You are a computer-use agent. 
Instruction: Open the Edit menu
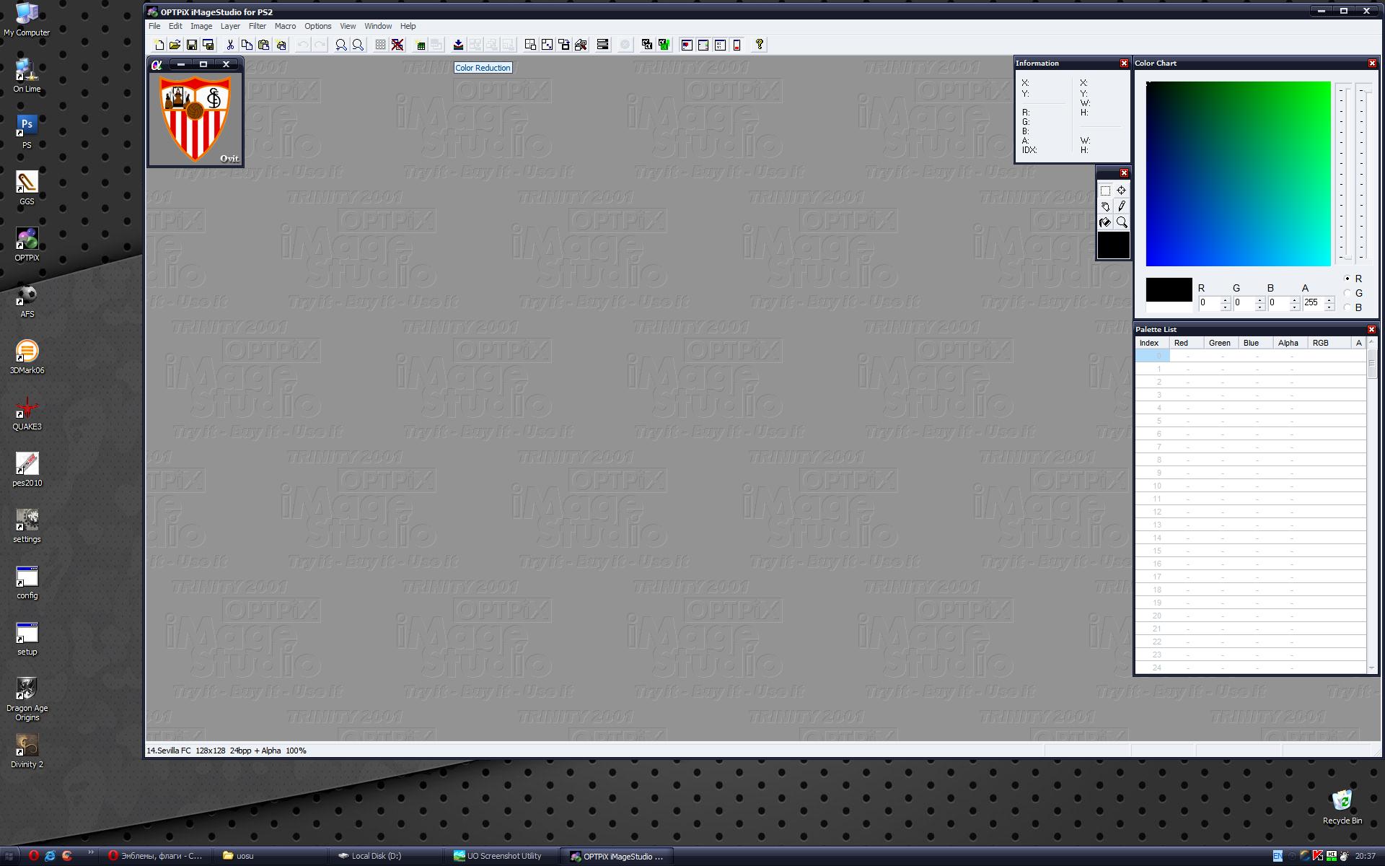(x=175, y=26)
